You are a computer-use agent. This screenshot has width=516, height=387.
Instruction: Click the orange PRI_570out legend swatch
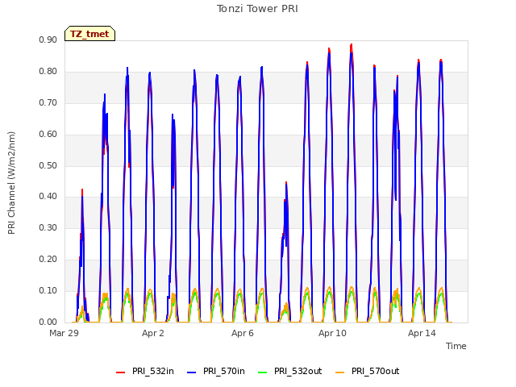(x=339, y=372)
